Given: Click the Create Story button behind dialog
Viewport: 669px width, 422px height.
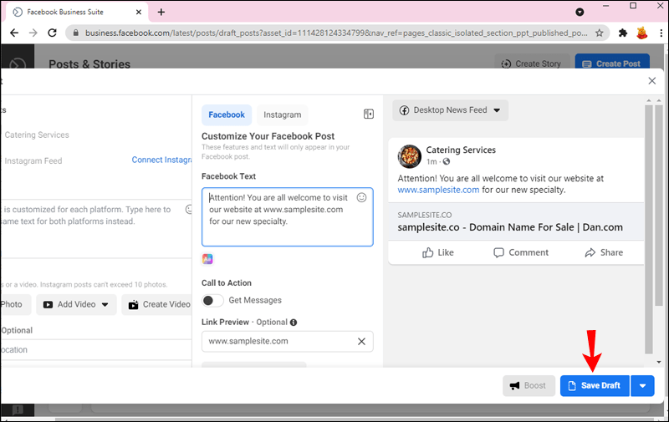Looking at the screenshot, I should coord(532,63).
